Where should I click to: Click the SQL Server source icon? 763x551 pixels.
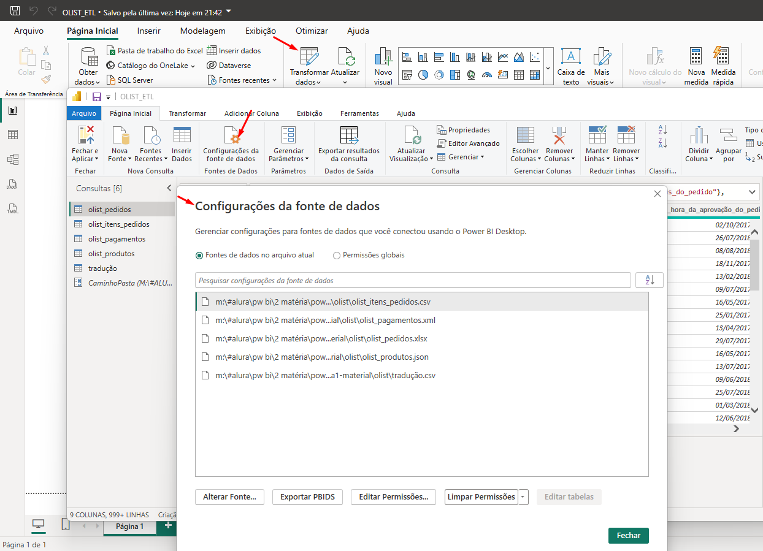pyautogui.click(x=111, y=80)
